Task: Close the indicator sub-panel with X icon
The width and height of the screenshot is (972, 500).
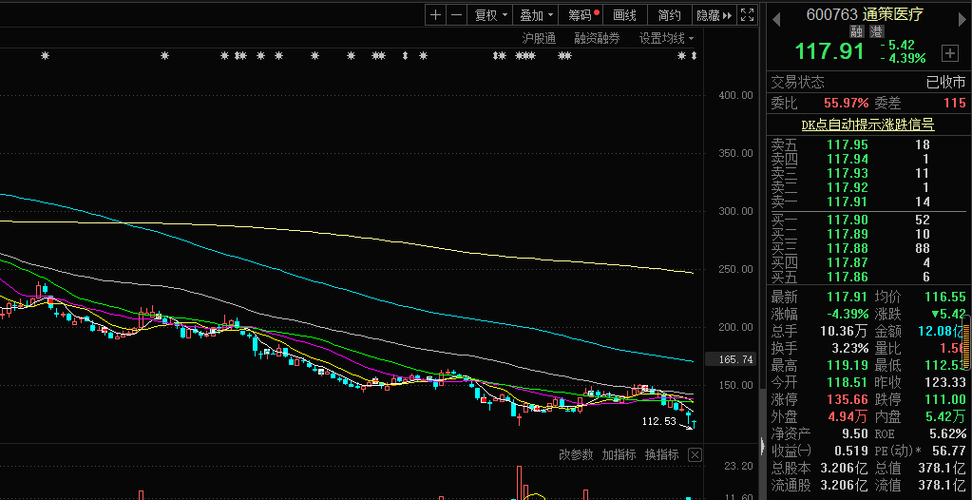Action: tap(695, 455)
